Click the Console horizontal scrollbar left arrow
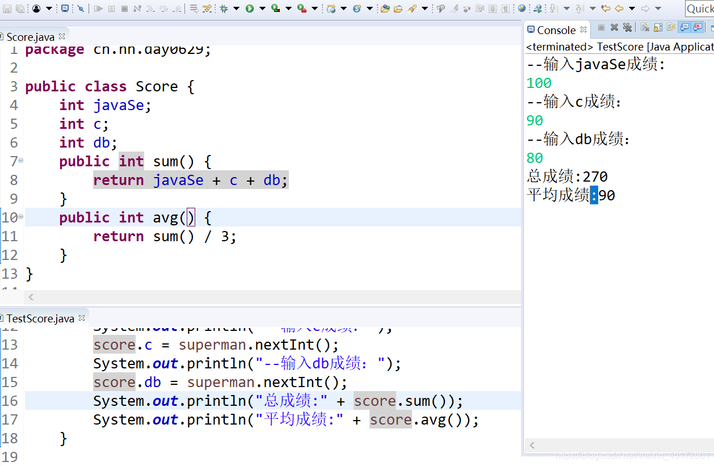 click(x=532, y=445)
